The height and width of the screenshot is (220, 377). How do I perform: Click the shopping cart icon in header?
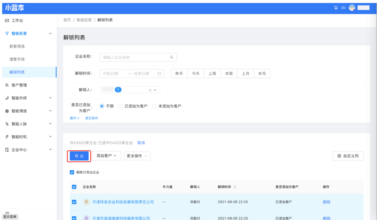click(336, 8)
